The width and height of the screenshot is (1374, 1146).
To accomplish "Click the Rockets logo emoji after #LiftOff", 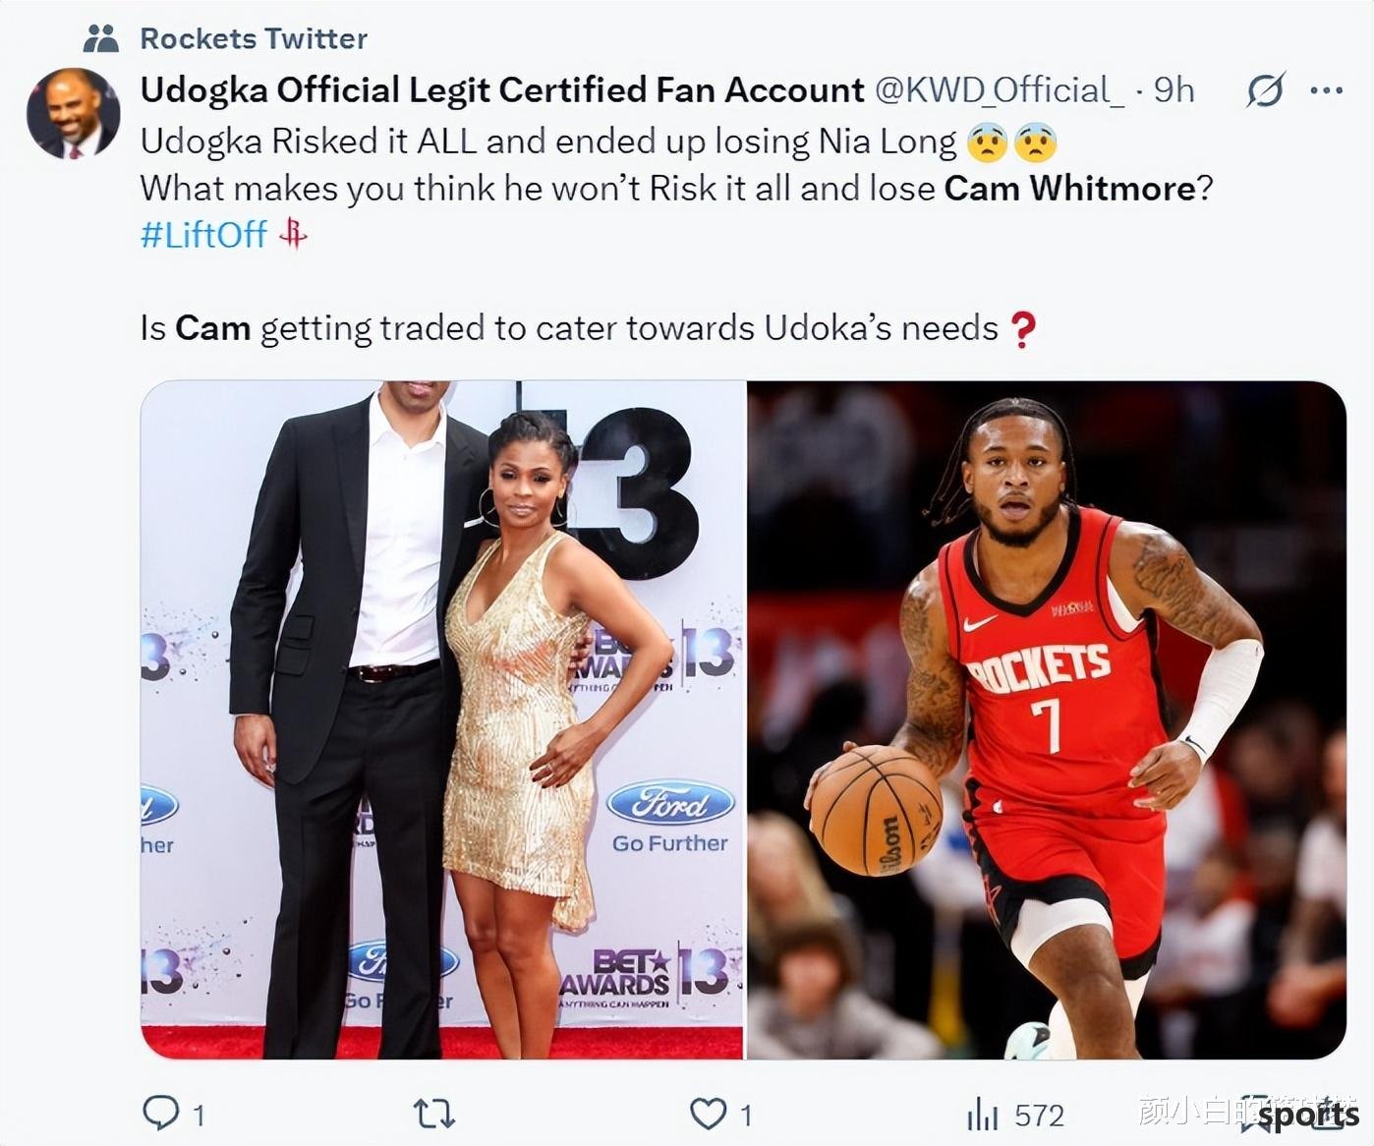I will coord(293,234).
